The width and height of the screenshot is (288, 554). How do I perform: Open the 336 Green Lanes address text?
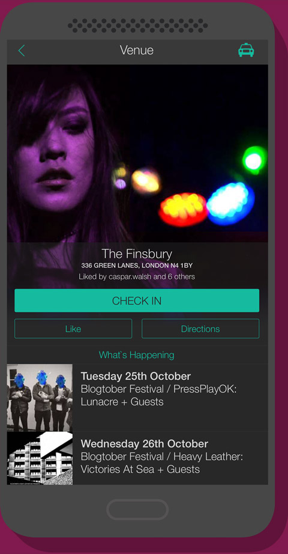click(137, 266)
